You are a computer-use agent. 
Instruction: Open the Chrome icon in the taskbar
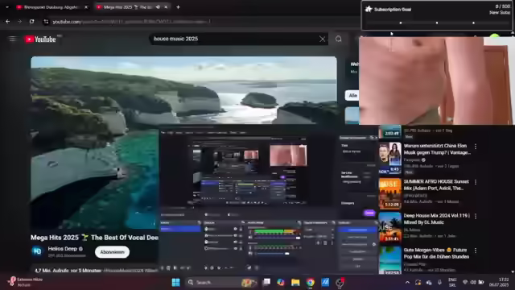pyautogui.click(x=311, y=282)
